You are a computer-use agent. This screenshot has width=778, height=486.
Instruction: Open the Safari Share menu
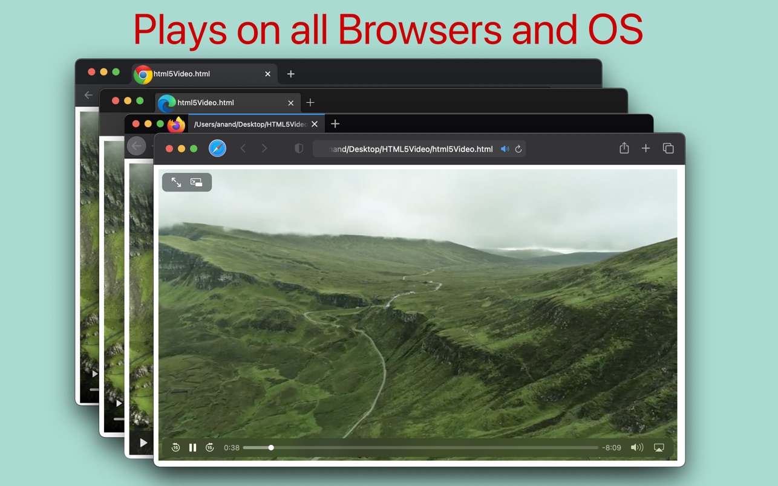pos(624,148)
